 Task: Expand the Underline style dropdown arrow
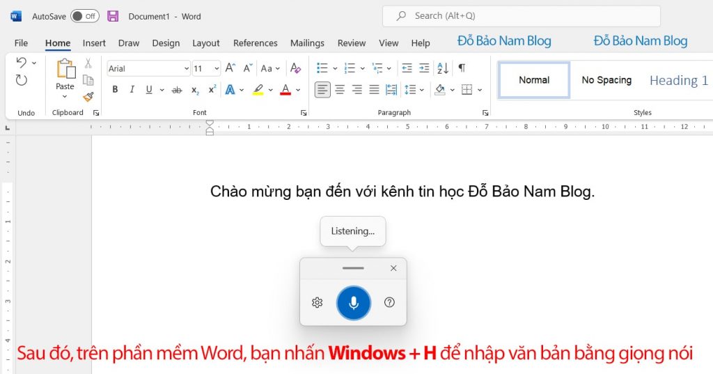[x=162, y=90]
